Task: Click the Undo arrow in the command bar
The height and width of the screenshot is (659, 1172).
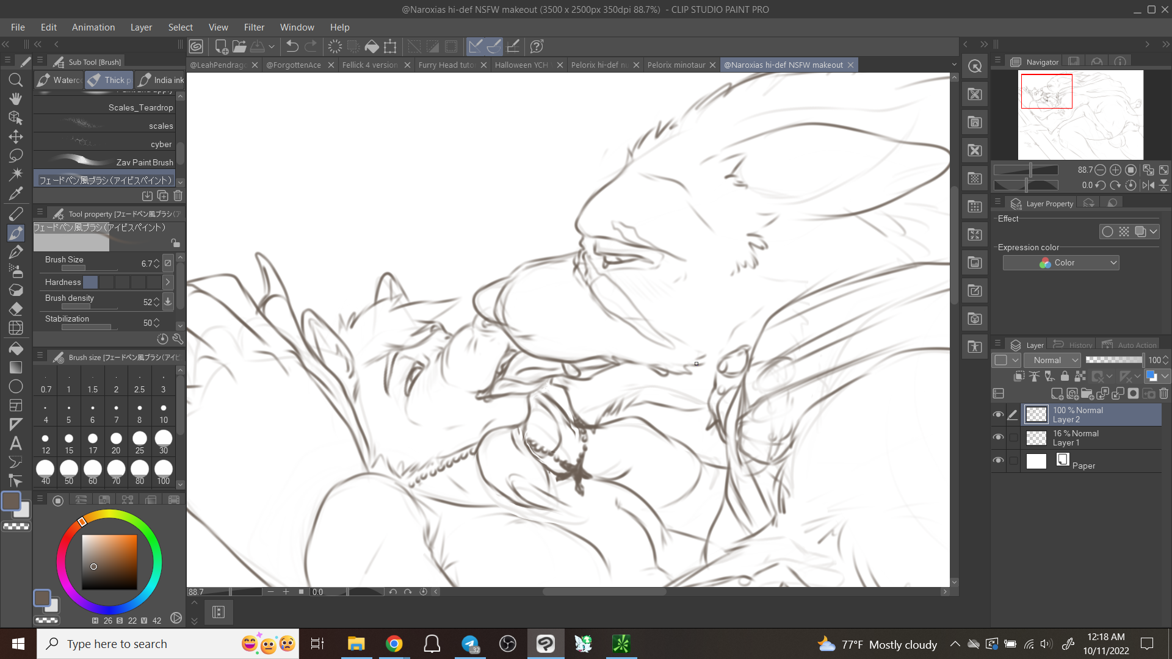Action: (x=292, y=46)
